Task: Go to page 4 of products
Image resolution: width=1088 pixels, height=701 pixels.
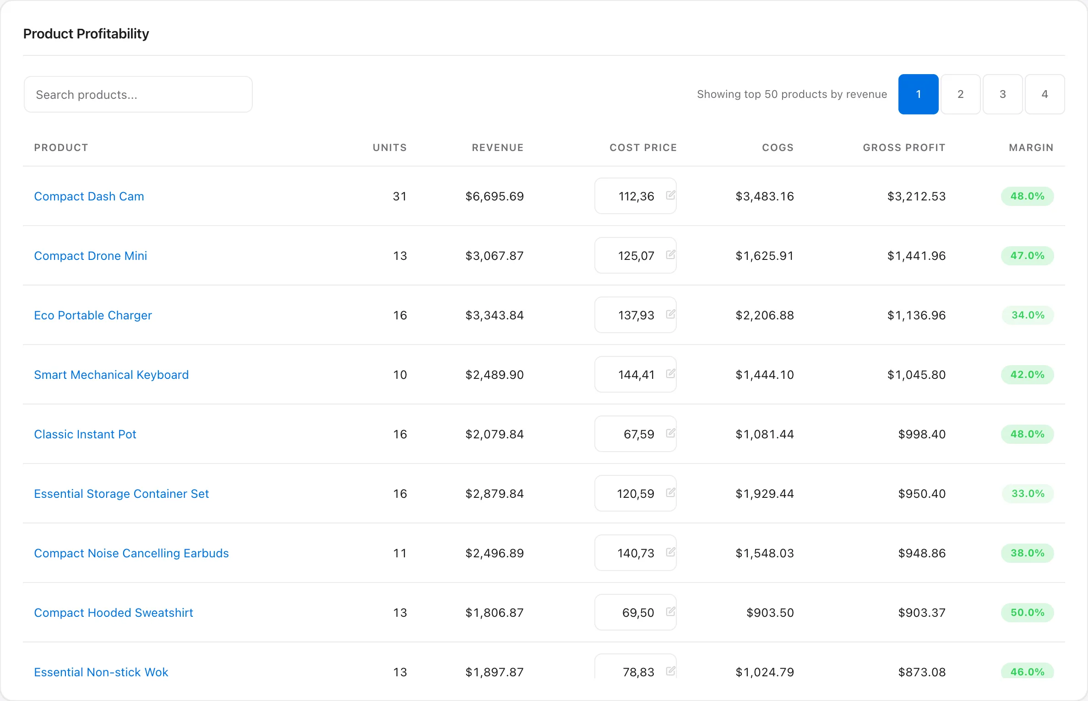Action: point(1044,94)
